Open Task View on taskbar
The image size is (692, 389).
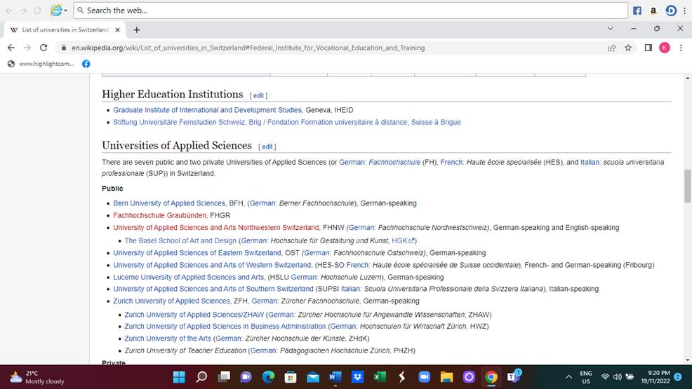tap(224, 377)
